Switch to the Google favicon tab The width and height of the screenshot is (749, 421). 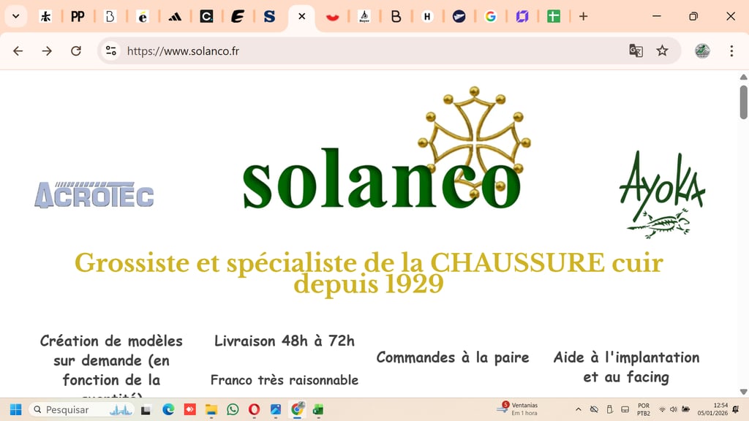tap(491, 17)
